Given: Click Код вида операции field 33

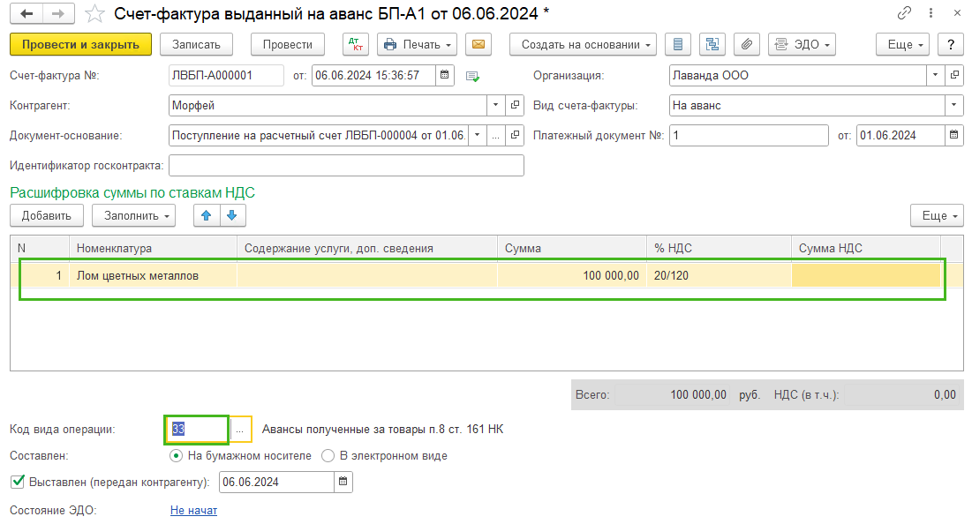Looking at the screenshot, I should coord(197,430).
